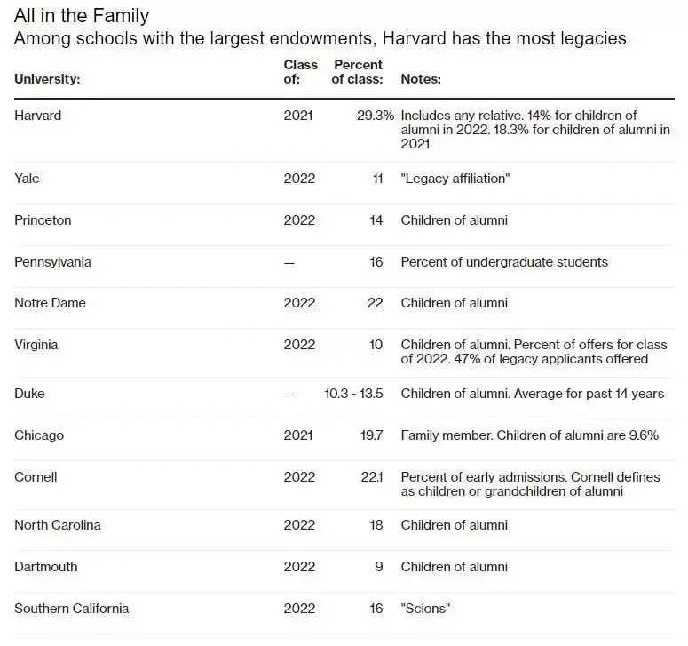
Task: Click the "University:" column header
Action: pos(47,79)
